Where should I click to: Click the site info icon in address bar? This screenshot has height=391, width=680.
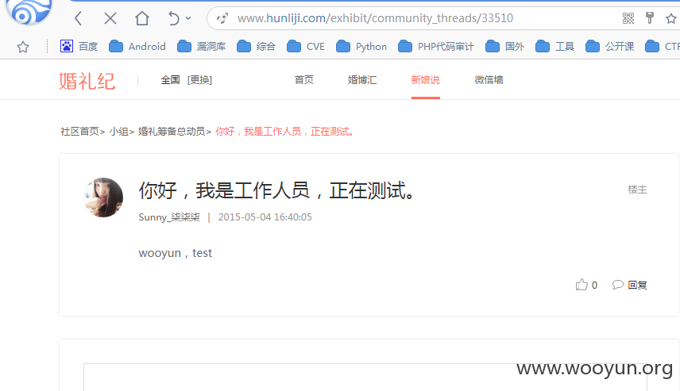[222, 18]
